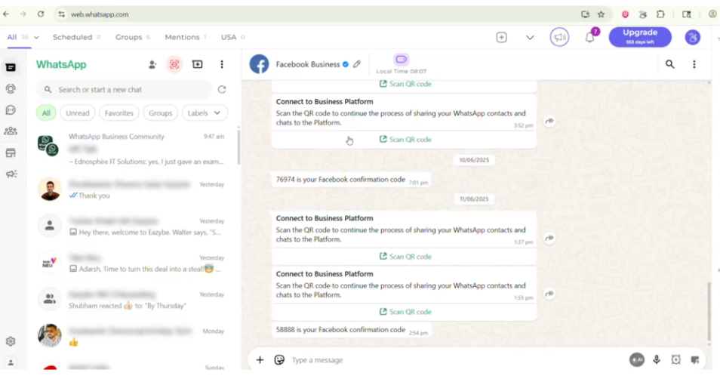Open the Facebook Business profile avatar
This screenshot has width=720, height=379.
(260, 64)
